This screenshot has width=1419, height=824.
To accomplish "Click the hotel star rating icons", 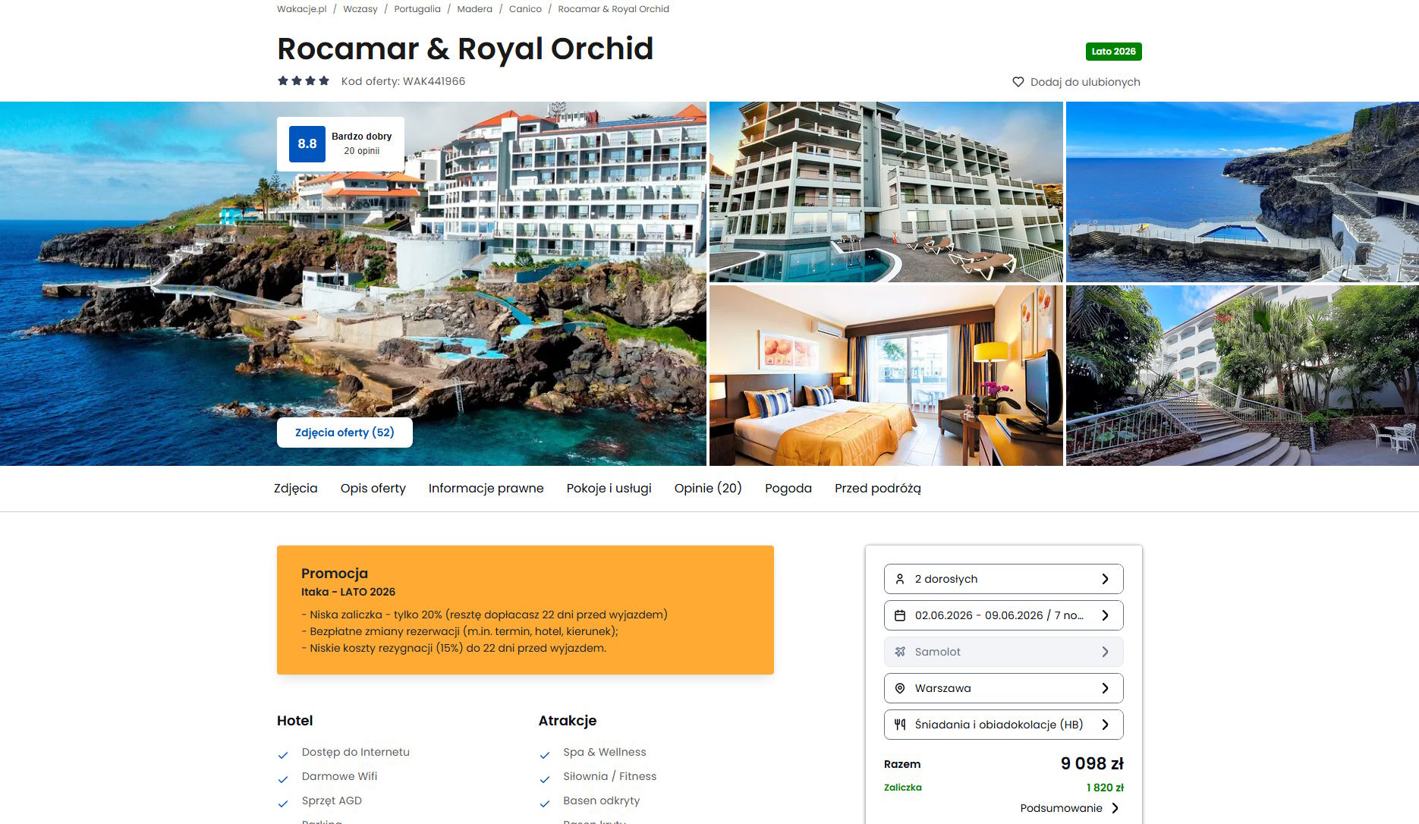I will click(304, 80).
